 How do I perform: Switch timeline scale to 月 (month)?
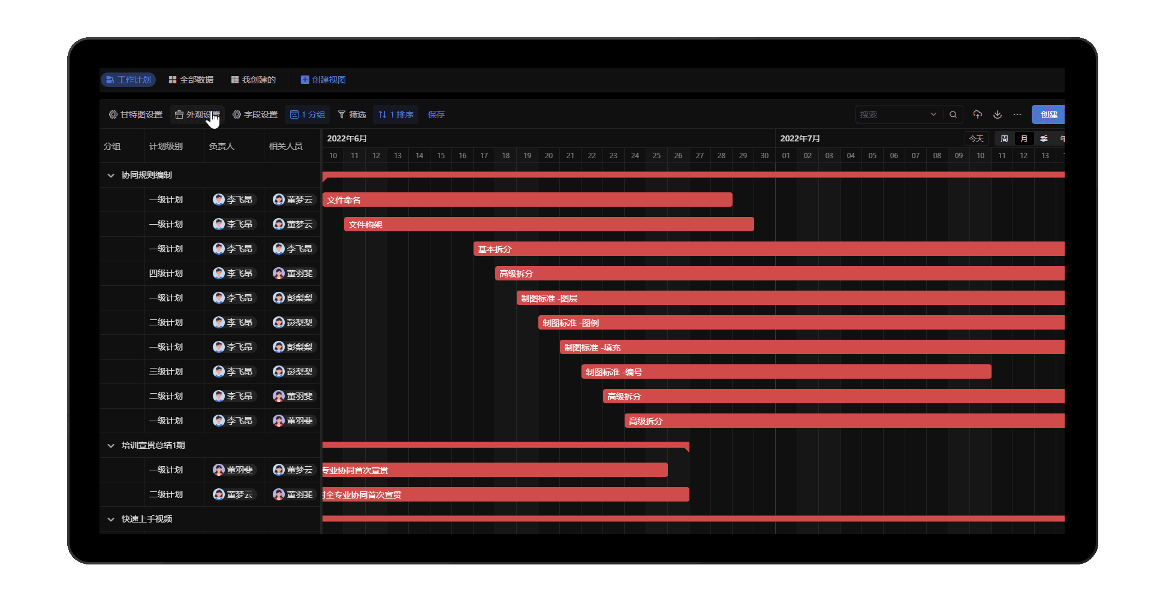[x=1024, y=138]
